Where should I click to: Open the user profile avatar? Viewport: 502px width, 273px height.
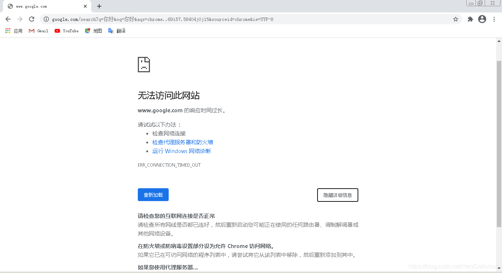482,19
